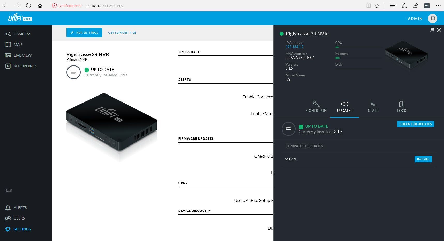Click the firmware chip icon in panel
The height and width of the screenshot is (241, 444).
pyautogui.click(x=289, y=129)
